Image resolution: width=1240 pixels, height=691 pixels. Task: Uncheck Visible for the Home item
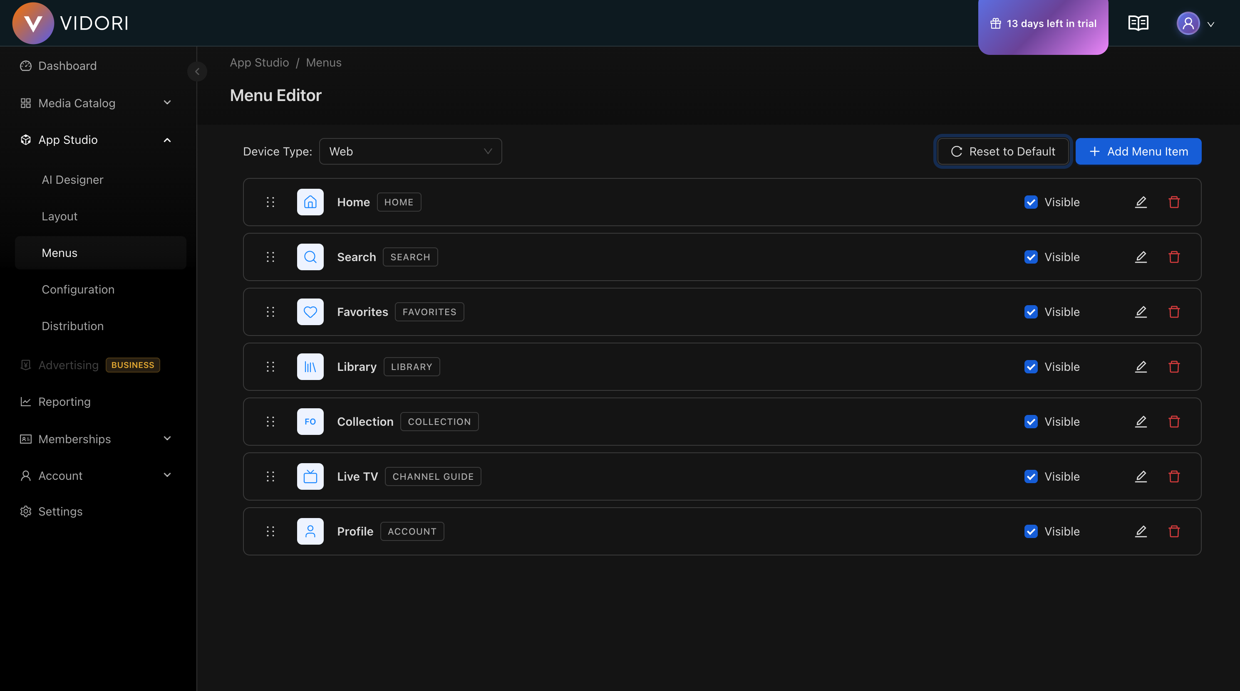1031,202
